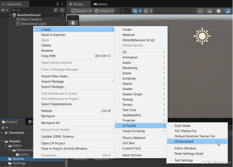The image size is (233, 167).
Task: Select the Settings folder
Action: coord(17,163)
